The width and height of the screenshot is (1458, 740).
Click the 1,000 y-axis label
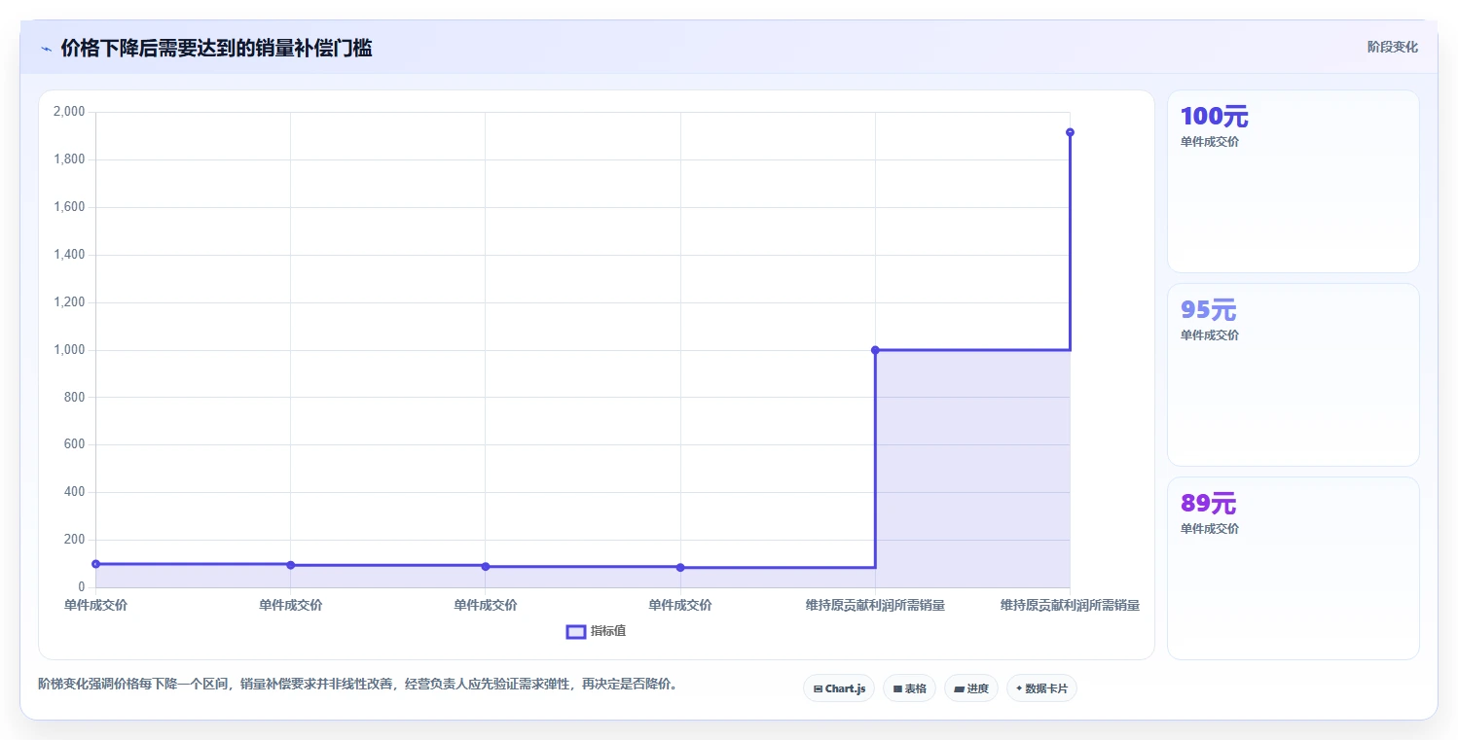coord(69,350)
